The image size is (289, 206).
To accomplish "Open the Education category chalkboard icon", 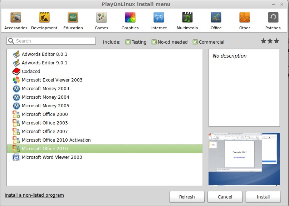I will coord(73,17).
